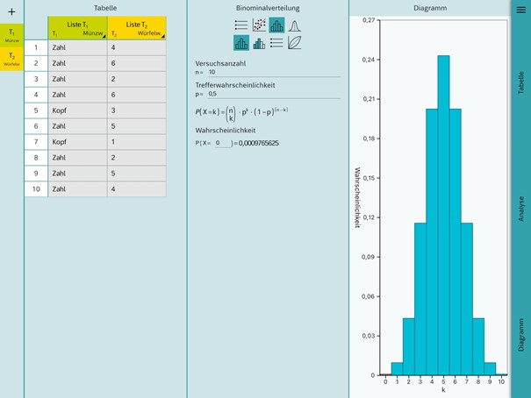531x398 pixels.
Task: Toggle the highlighted bar chart icon in second row
Action: point(241,43)
